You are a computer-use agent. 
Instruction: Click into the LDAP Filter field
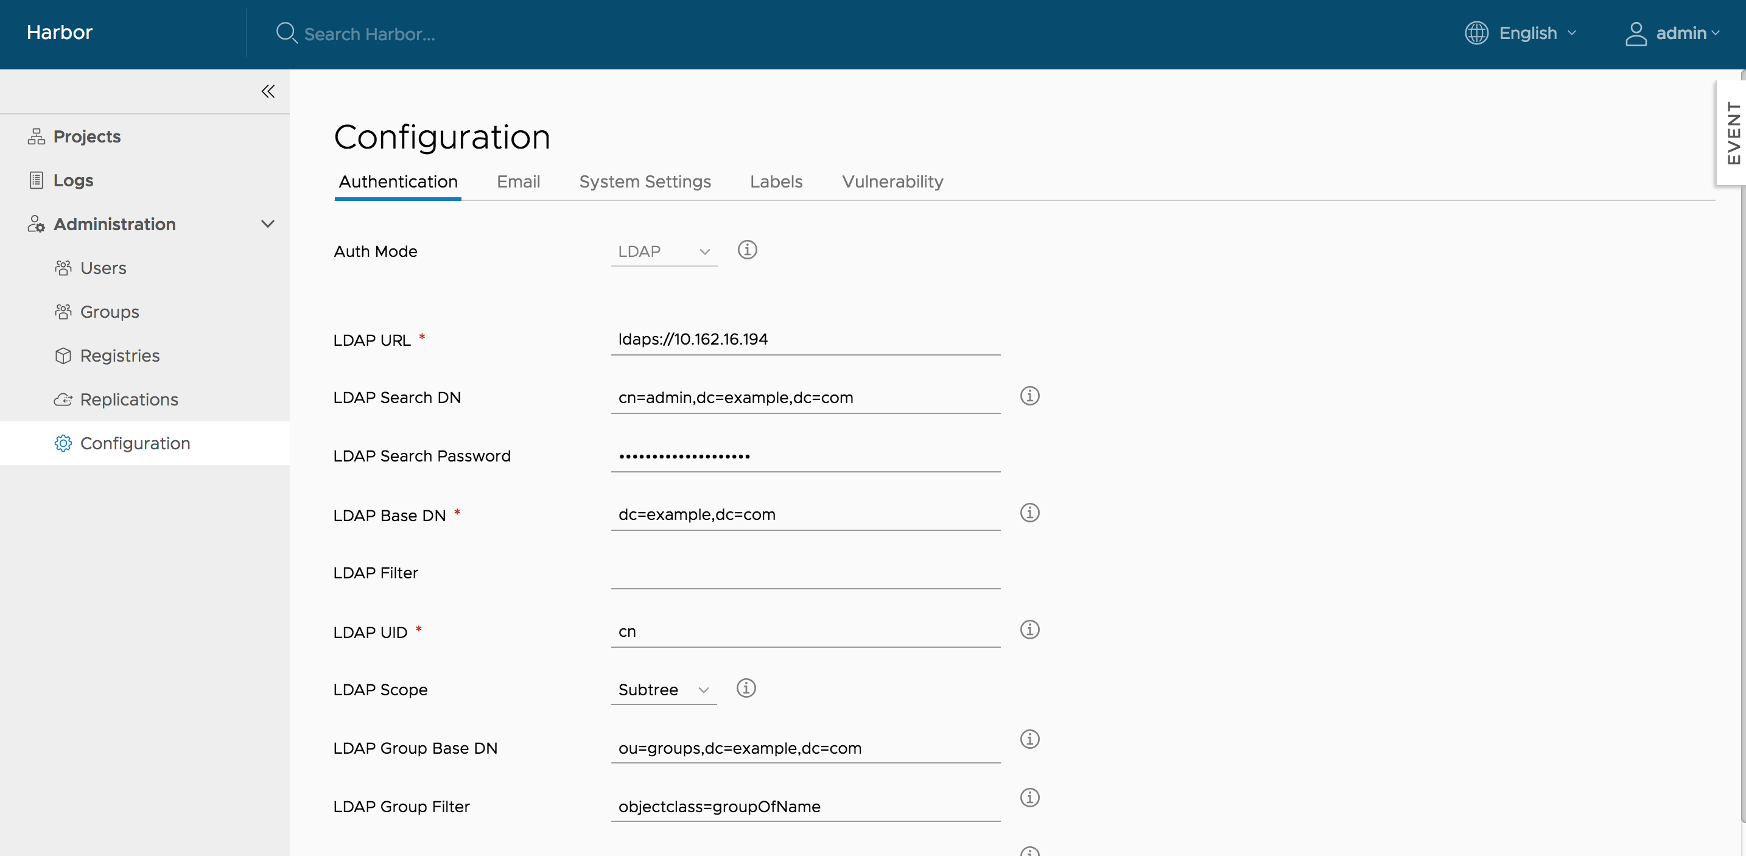[805, 574]
